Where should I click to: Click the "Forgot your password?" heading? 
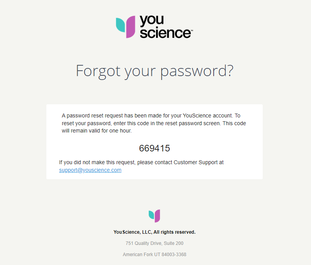(155, 71)
